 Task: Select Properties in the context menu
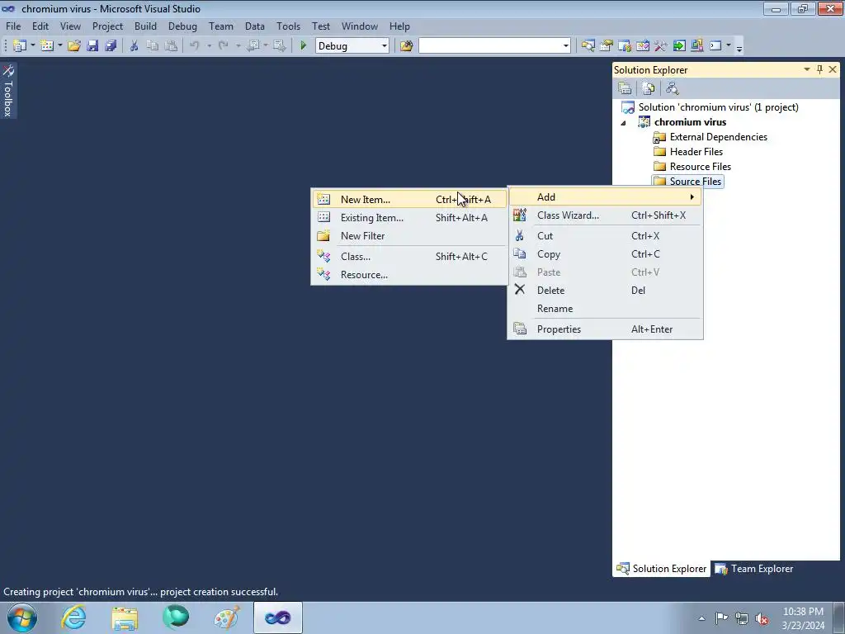605,329
